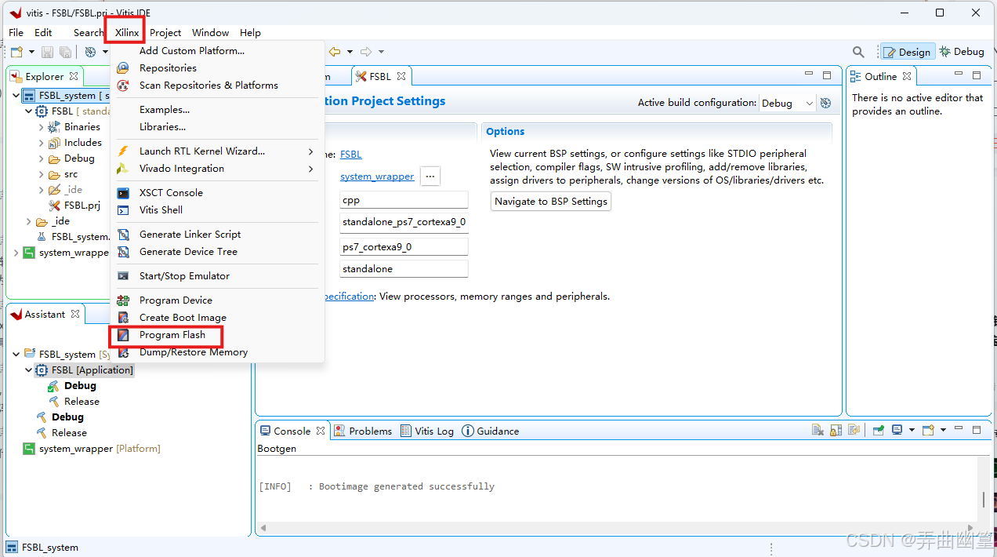Select Add Custom Platform menu entry
Image resolution: width=997 pixels, height=557 pixels.
(217, 51)
